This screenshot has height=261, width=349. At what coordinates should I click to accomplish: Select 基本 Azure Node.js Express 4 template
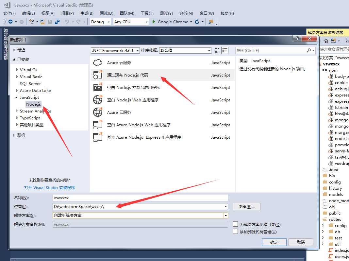(x=162, y=137)
